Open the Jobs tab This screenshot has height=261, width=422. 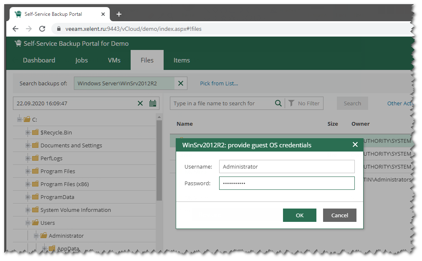point(81,60)
